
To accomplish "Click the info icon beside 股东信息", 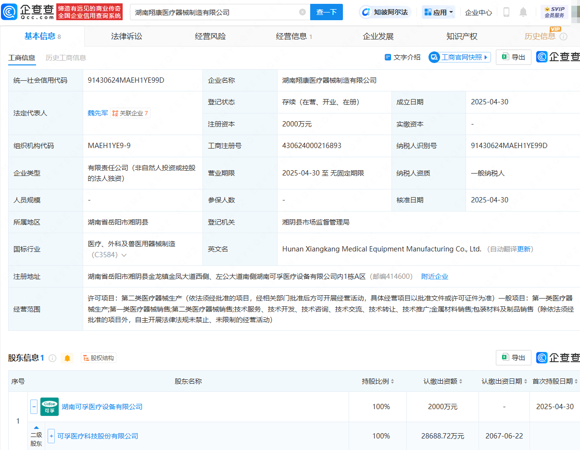I will (x=52, y=358).
